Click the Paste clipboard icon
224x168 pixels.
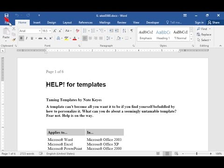[x=6, y=31]
